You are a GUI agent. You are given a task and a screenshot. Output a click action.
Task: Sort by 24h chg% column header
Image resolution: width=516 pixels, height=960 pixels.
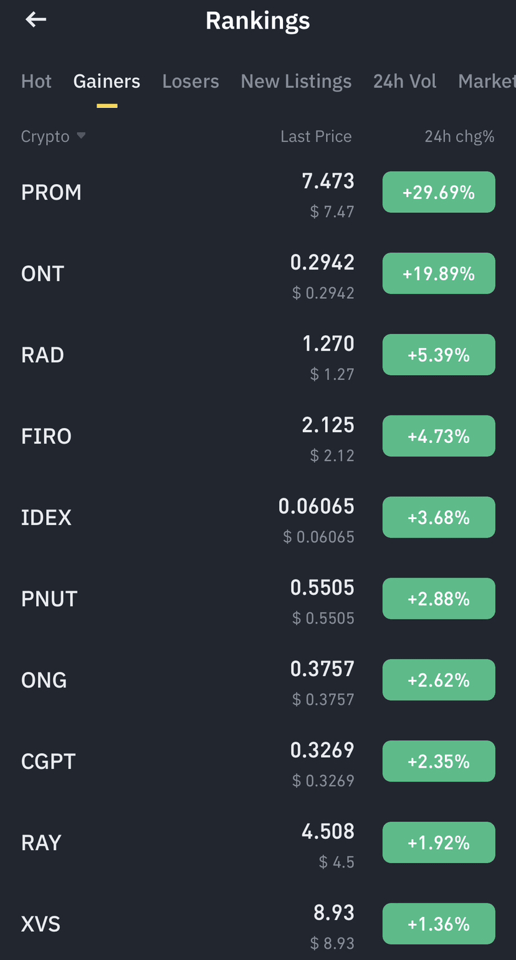click(459, 137)
